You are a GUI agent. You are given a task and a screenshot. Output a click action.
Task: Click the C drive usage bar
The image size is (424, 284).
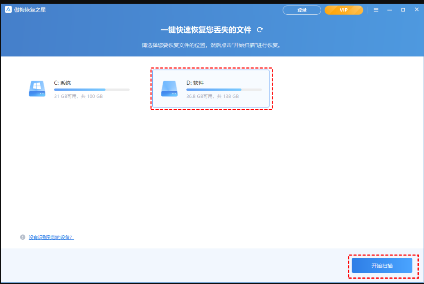[92, 90]
